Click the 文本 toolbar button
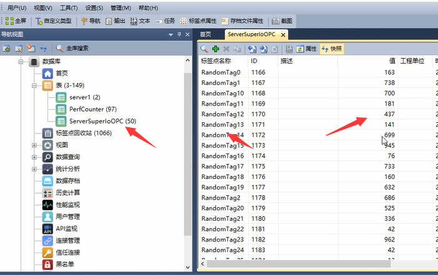The image size is (438, 275). point(140,21)
